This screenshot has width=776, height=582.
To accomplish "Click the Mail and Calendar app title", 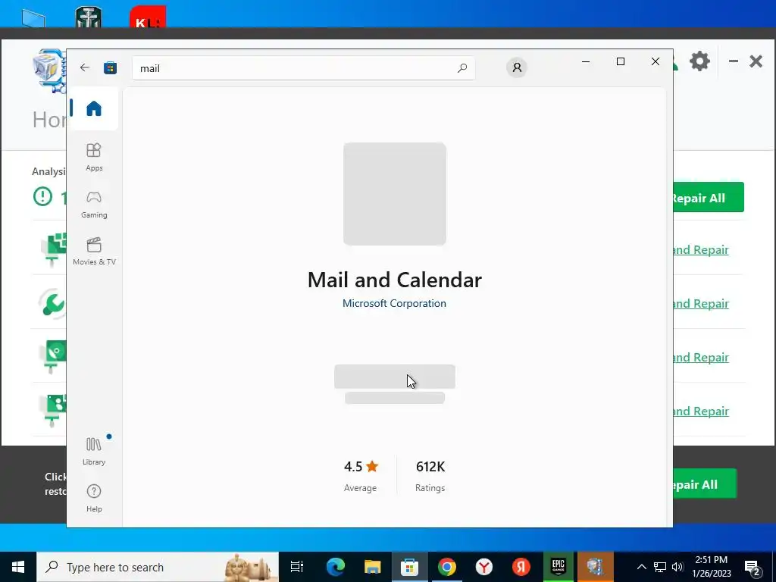I will pos(394,280).
